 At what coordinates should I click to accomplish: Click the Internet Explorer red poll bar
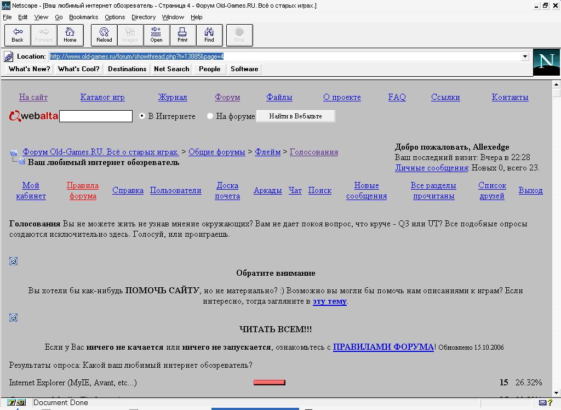[270, 383]
